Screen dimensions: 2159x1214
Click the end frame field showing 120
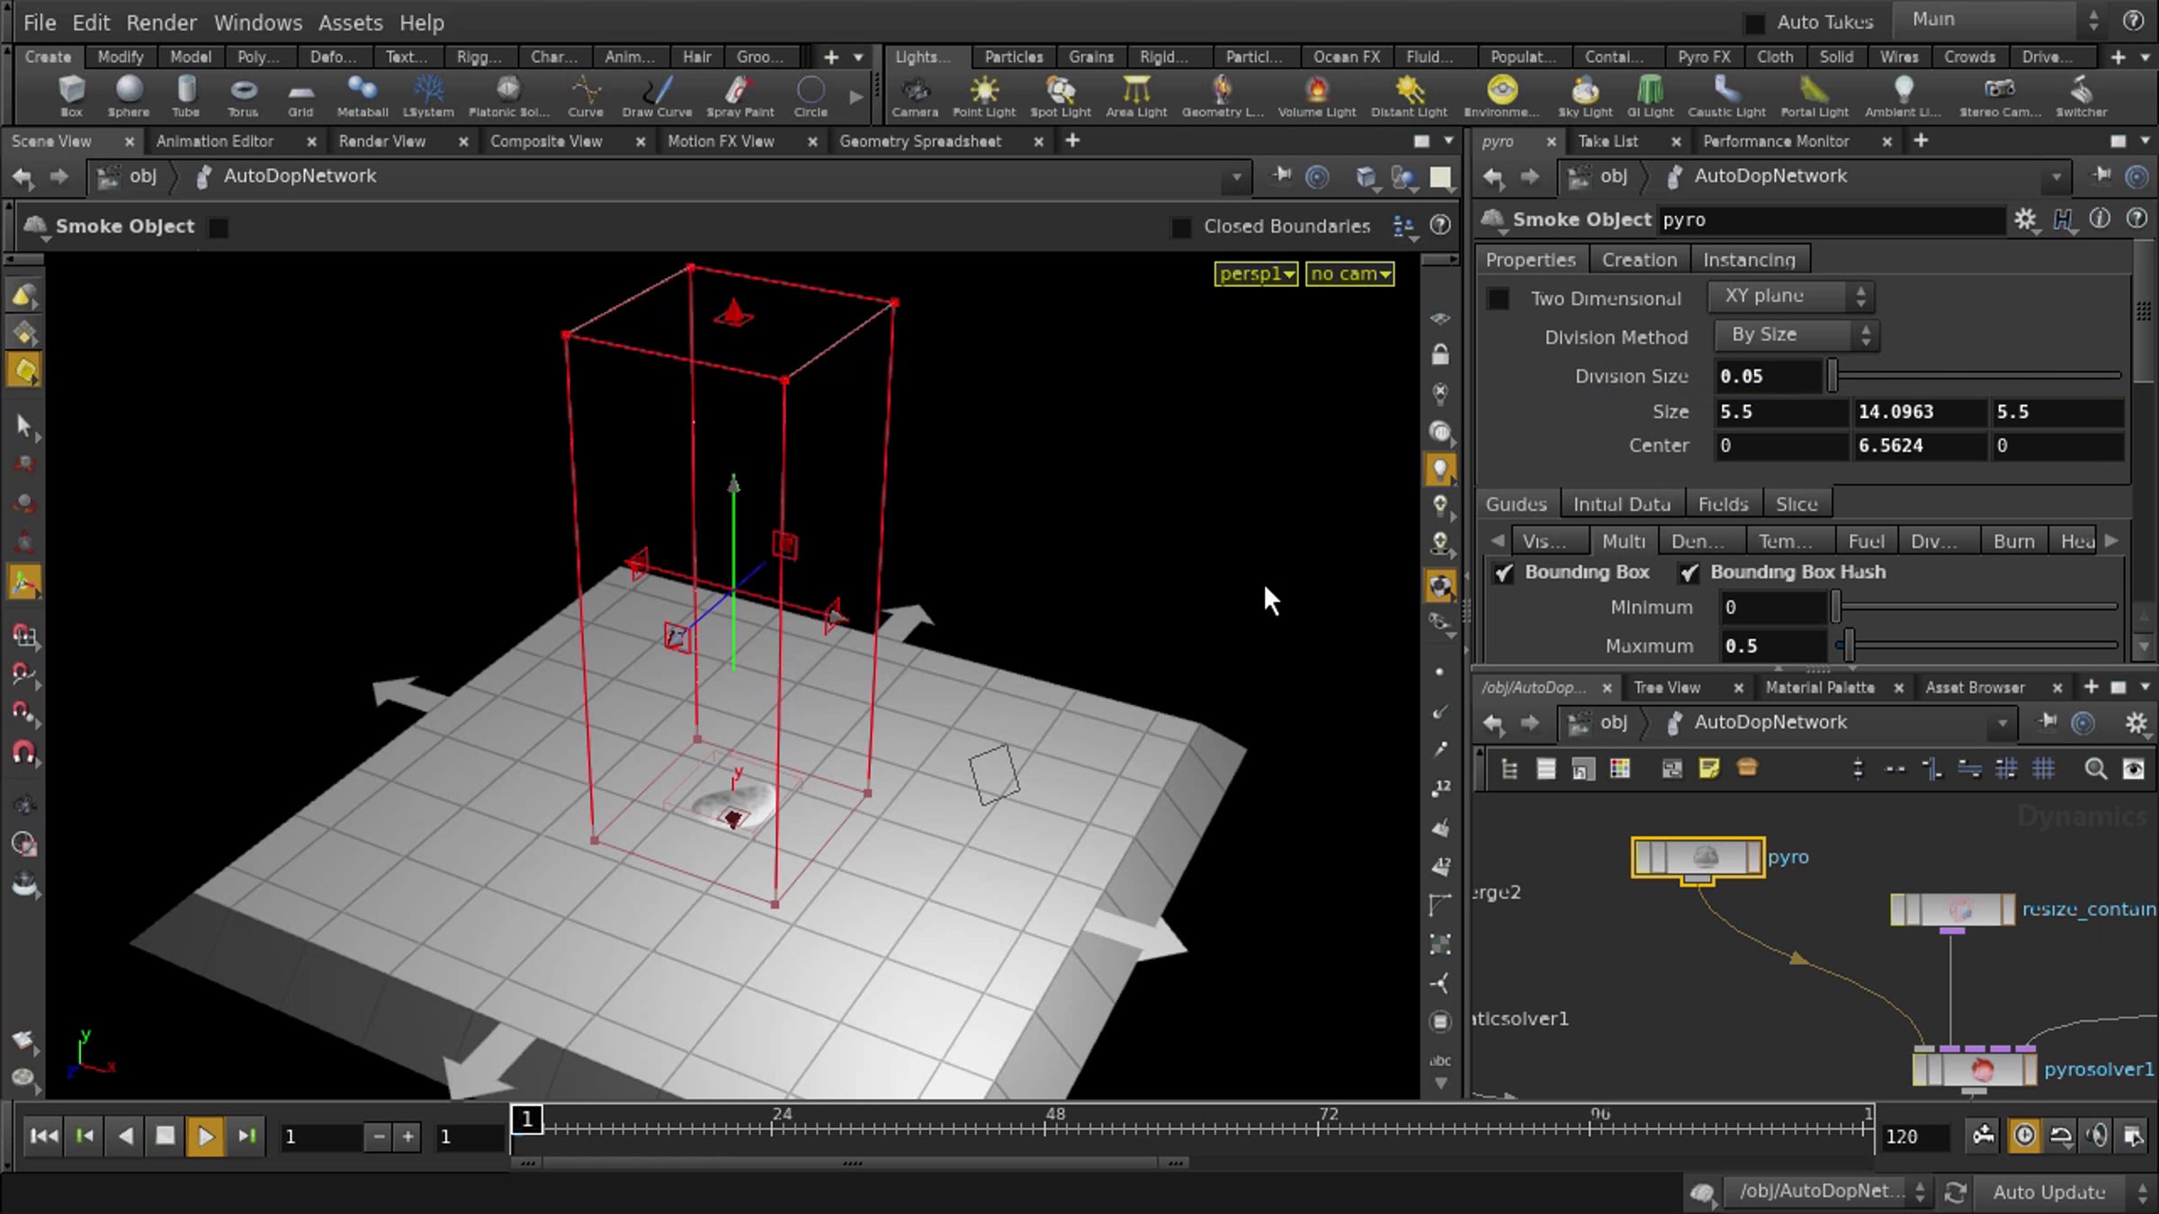pyautogui.click(x=1913, y=1137)
